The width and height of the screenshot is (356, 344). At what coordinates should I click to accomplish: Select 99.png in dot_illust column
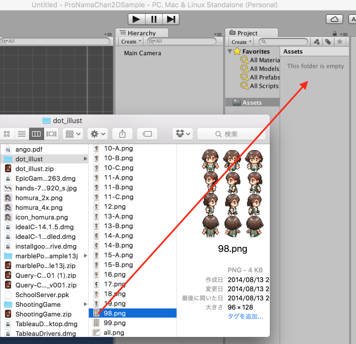[132, 323]
